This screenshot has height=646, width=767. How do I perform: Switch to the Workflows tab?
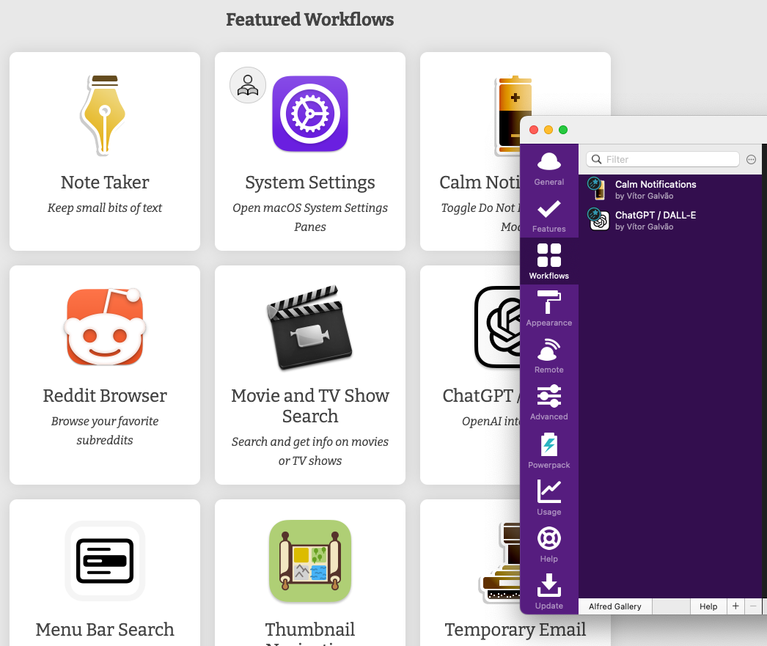(548, 261)
